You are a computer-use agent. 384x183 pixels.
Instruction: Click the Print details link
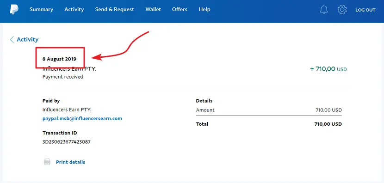[x=70, y=162]
